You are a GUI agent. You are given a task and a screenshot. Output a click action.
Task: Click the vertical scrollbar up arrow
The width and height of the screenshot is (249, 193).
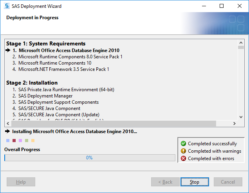[x=241, y=43]
